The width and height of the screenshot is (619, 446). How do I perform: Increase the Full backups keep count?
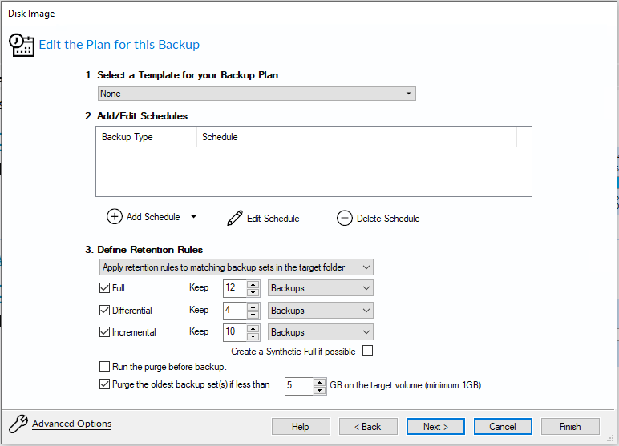[253, 284]
